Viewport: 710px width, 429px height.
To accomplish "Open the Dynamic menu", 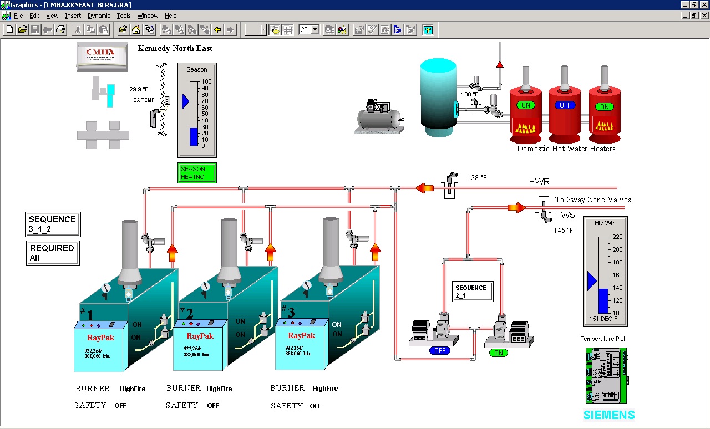I will [x=99, y=16].
